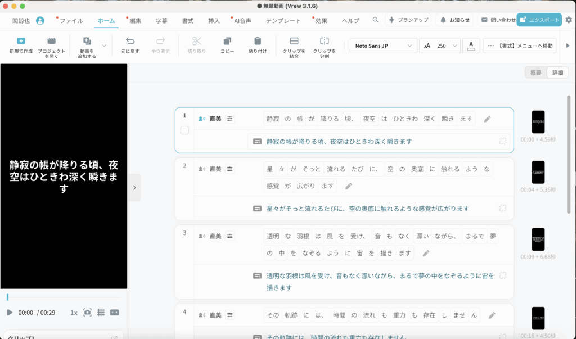
Task: Undo with 元に戻す
Action: pos(130,45)
